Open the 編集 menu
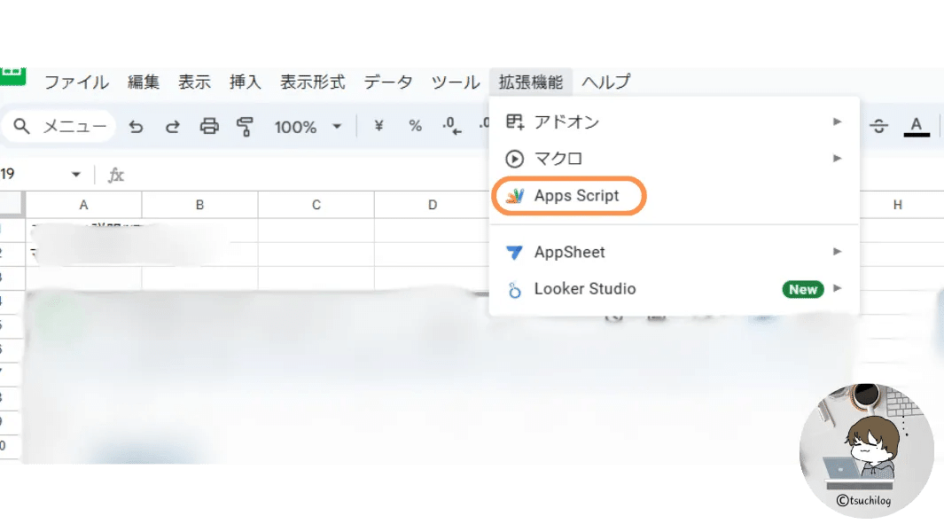 pyautogui.click(x=144, y=82)
